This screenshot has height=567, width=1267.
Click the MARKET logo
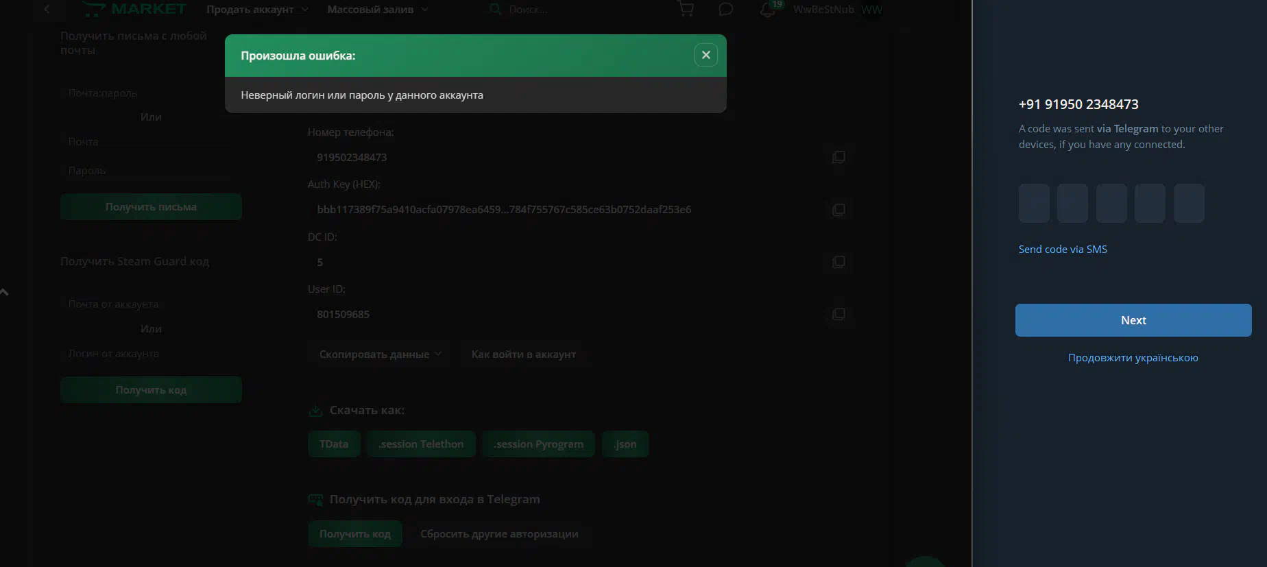[x=134, y=9]
